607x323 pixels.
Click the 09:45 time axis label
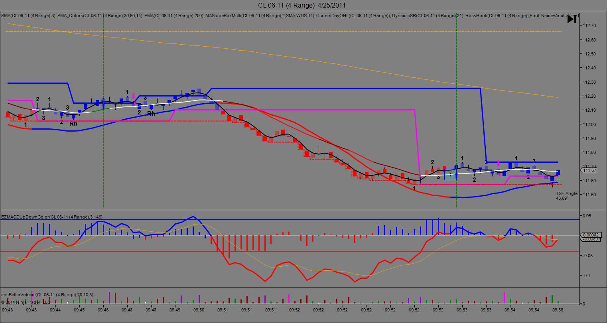[x=79, y=309]
